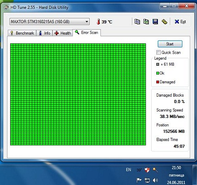Click the copy screenshot to clipboard icon
Viewport: 197px width, 185px height.
[x=146, y=22]
